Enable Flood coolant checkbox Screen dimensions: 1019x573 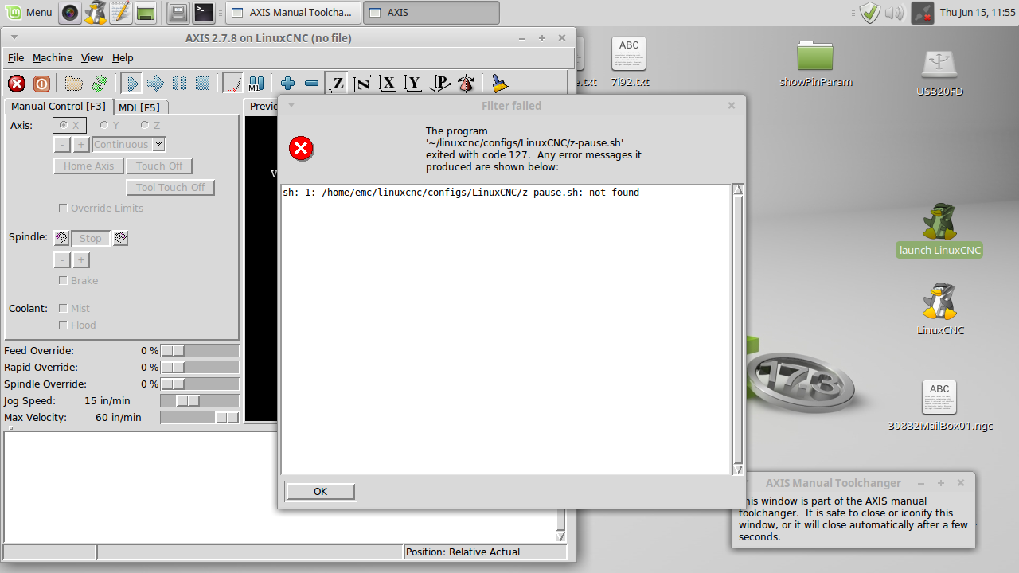coord(77,325)
